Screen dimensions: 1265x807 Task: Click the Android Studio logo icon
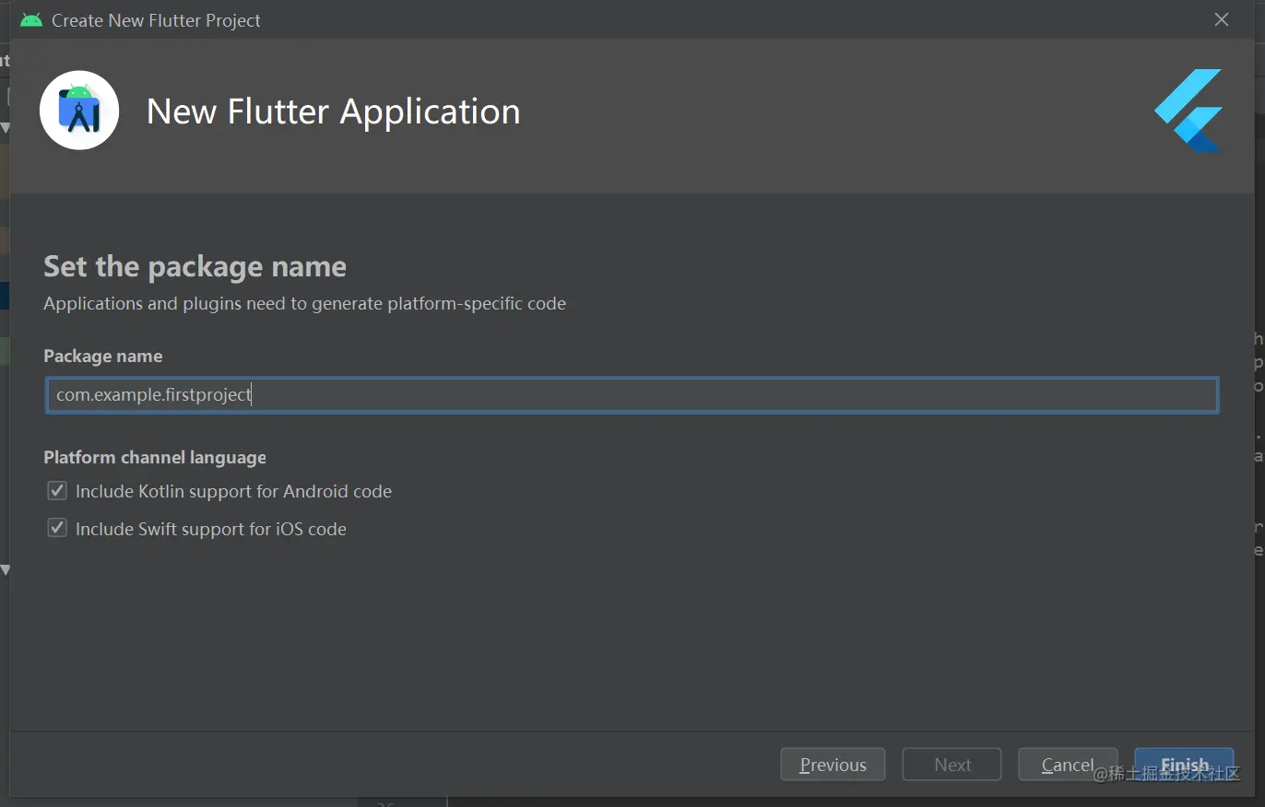[79, 111]
